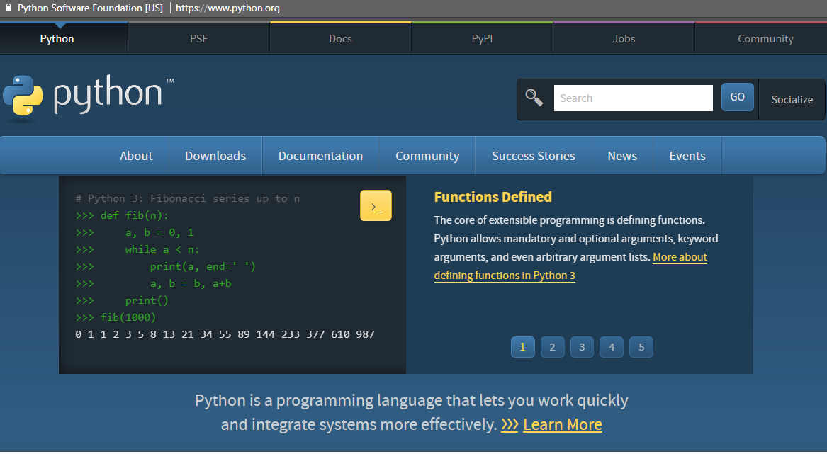Open the Events menu
This screenshot has width=827, height=454.
[x=687, y=156]
